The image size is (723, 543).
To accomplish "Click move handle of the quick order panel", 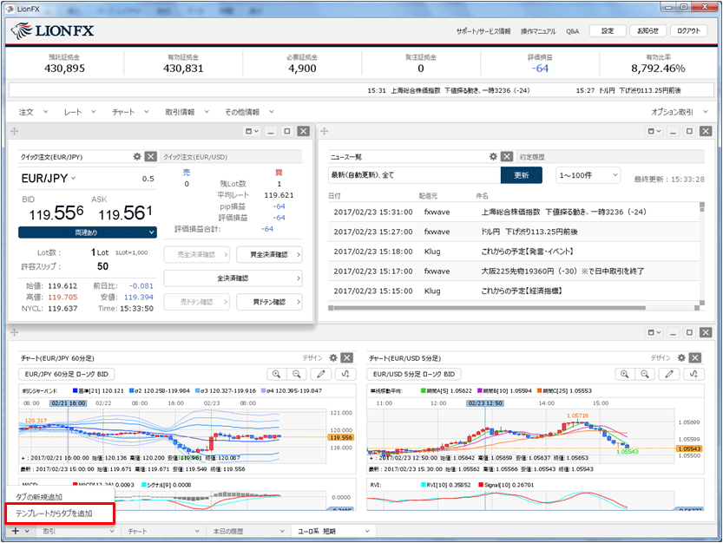I will click(x=14, y=131).
